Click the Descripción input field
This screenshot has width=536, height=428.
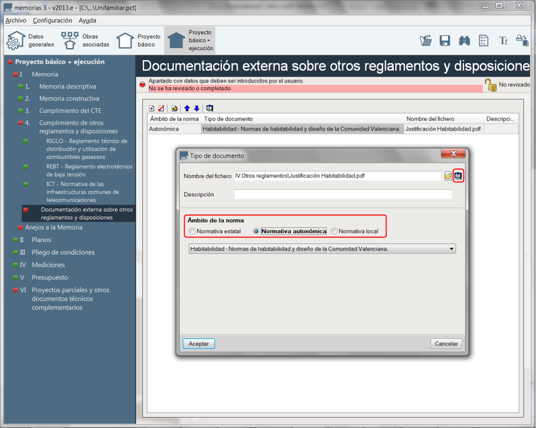click(x=343, y=194)
